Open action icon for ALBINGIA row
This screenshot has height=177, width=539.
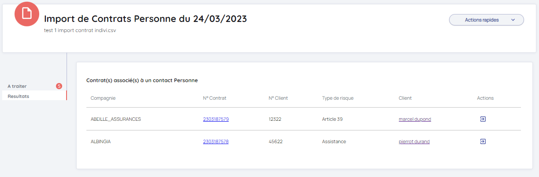tap(483, 141)
